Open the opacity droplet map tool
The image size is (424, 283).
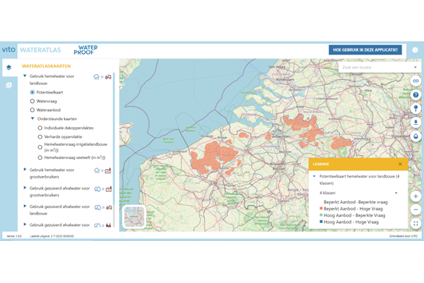coord(415,136)
